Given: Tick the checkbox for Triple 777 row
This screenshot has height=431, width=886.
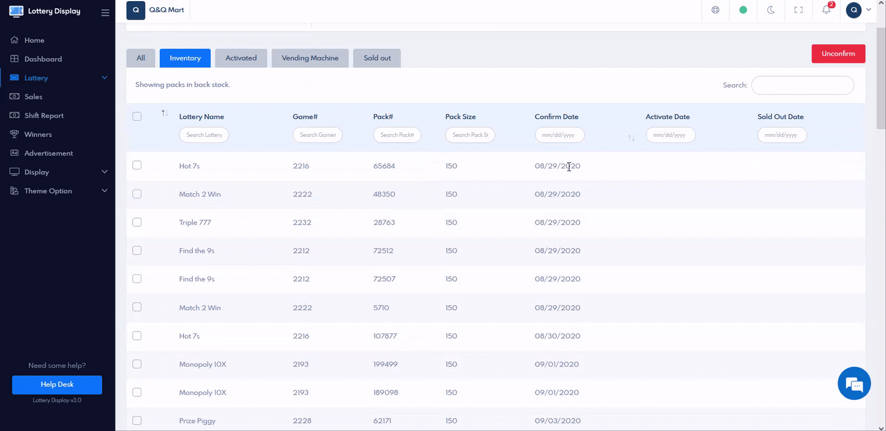Looking at the screenshot, I should tap(137, 222).
